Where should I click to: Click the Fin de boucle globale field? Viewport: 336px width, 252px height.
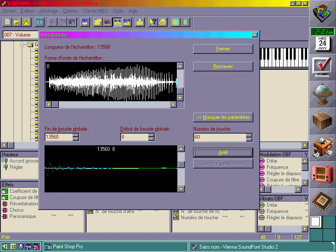[x=59, y=137]
